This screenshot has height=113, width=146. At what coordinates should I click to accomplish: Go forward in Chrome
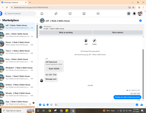pos(3,7)
